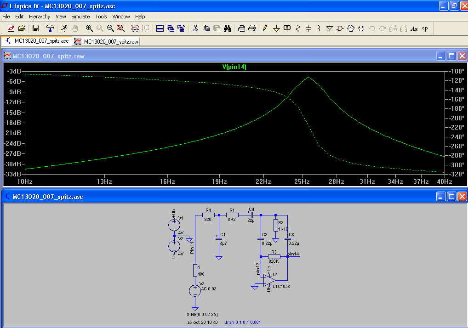The image size is (468, 328).
Task: Click the C4 22µ capacitor
Action: (x=251, y=215)
